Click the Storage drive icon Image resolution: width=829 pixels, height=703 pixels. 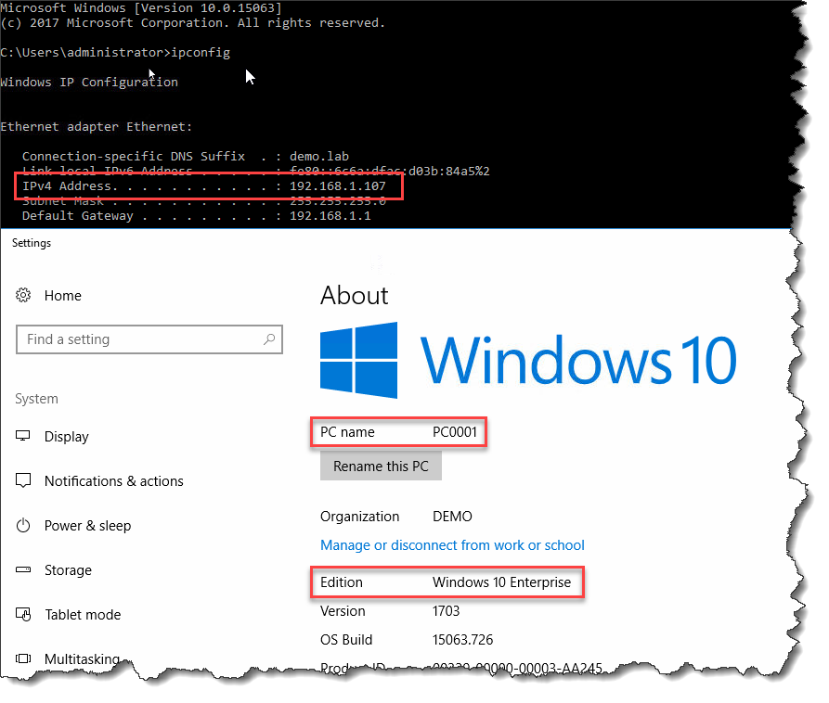23,569
